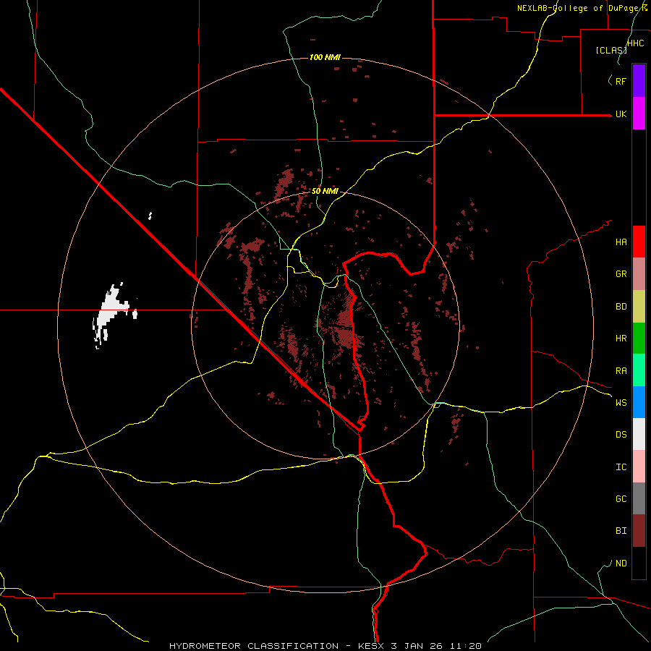Click the black ND legend color swatch
Viewport: 651px width, 651px height.
[x=639, y=563]
